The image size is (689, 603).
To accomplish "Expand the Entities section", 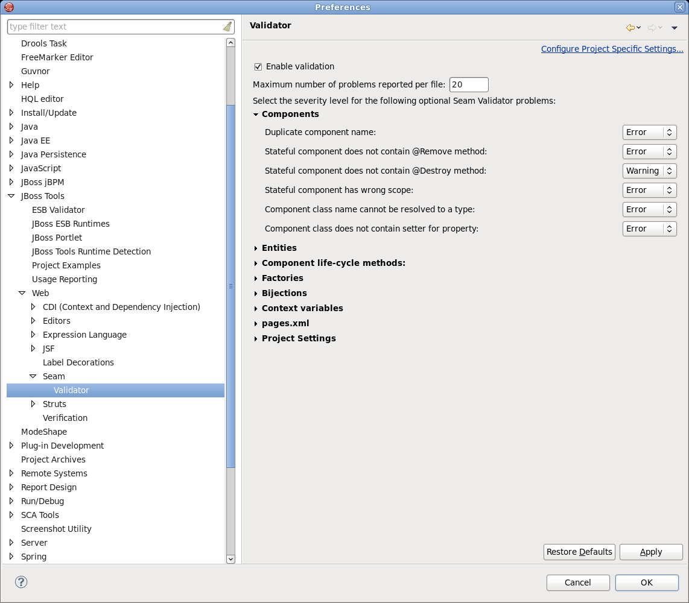I will click(x=256, y=248).
